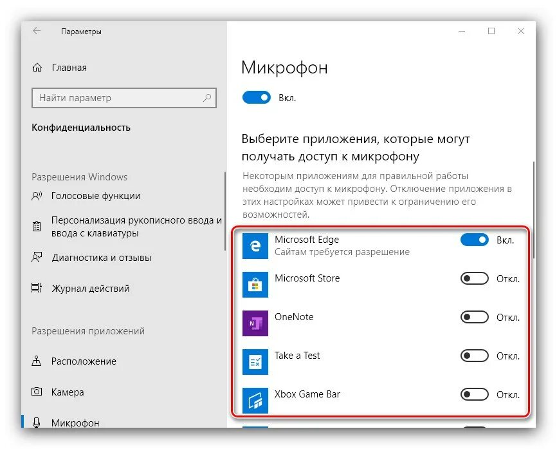Click the Персонализация рукописного ввода clipboard icon
Image resolution: width=557 pixels, height=449 pixels.
point(37,226)
